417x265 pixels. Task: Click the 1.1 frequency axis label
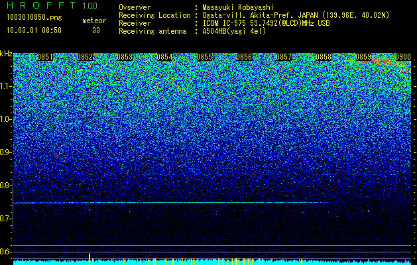[6, 86]
